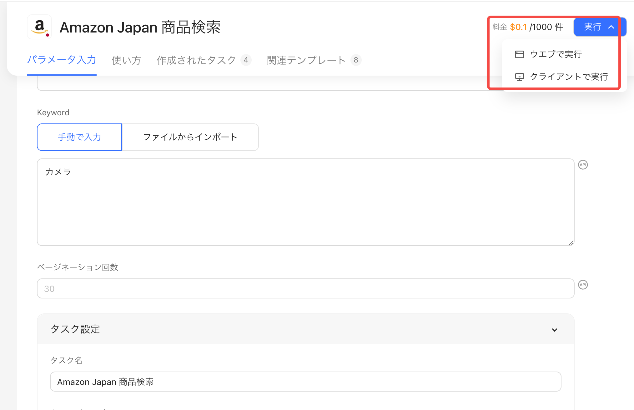Open the 作成されたタスク tab
This screenshot has height=410, width=634.
[x=204, y=60]
